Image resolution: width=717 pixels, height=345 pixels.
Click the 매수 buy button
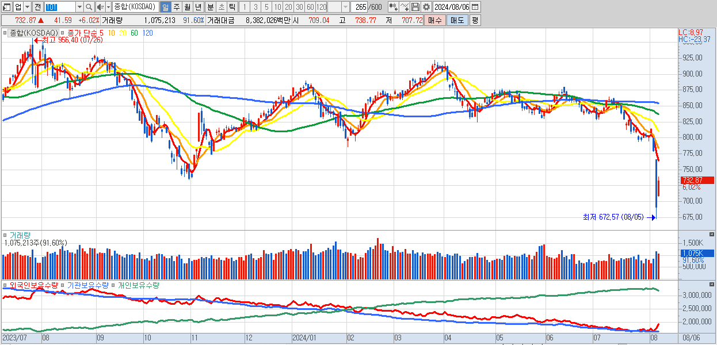point(435,20)
